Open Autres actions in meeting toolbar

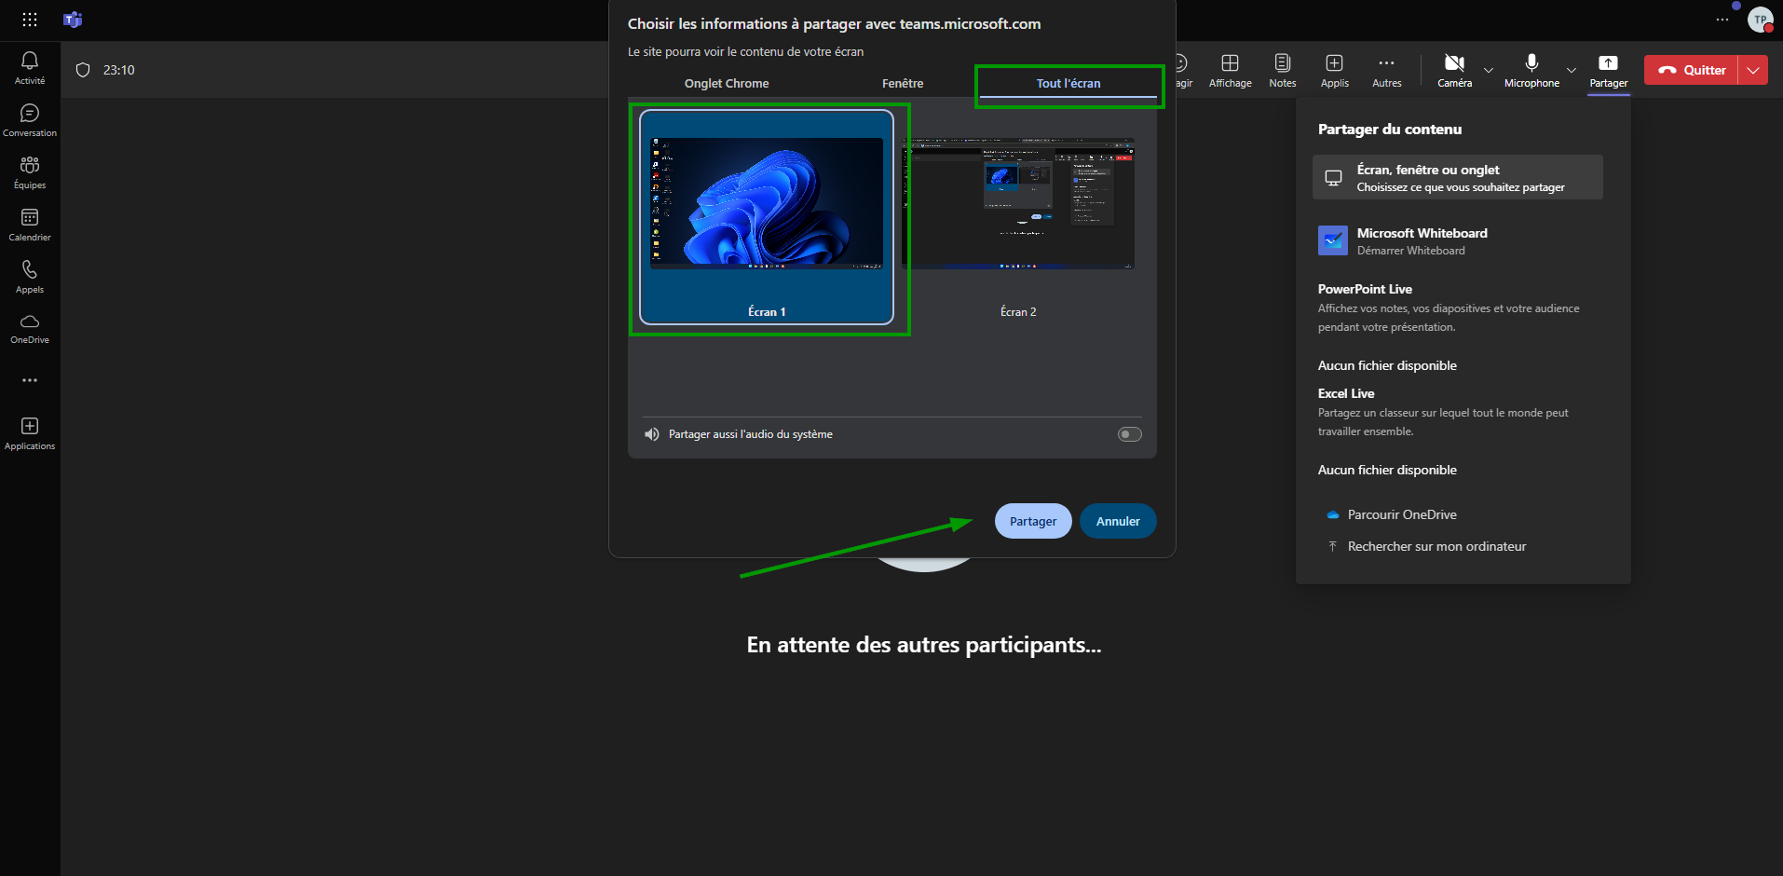tap(1387, 71)
